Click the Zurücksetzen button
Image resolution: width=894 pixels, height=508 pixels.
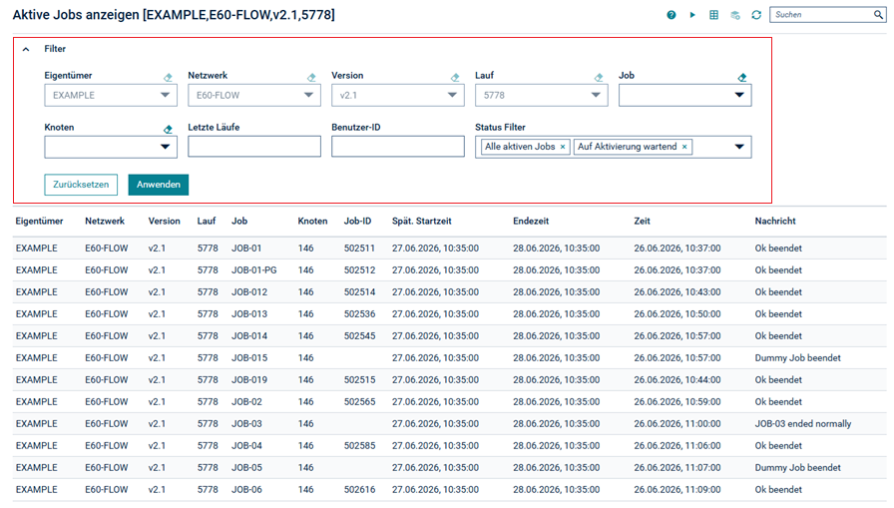(81, 185)
